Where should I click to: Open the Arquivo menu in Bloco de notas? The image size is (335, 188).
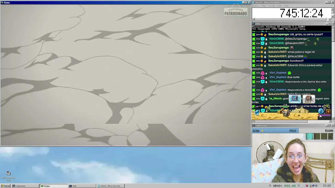pyautogui.click(x=256, y=6)
